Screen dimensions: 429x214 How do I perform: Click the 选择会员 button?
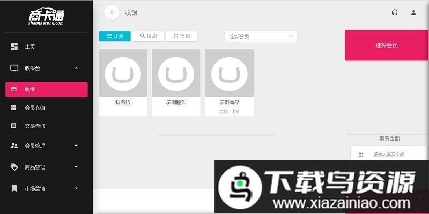(387, 45)
